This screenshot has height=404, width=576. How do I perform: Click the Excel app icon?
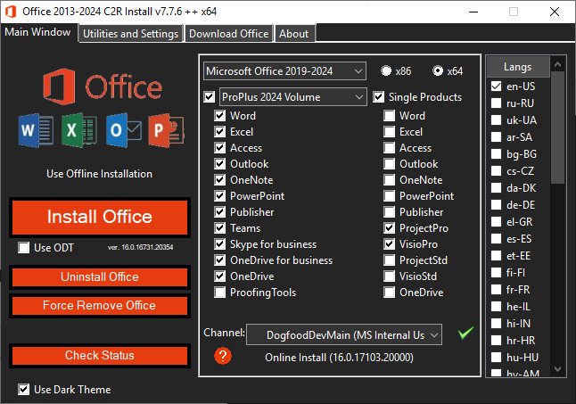pyautogui.click(x=79, y=130)
